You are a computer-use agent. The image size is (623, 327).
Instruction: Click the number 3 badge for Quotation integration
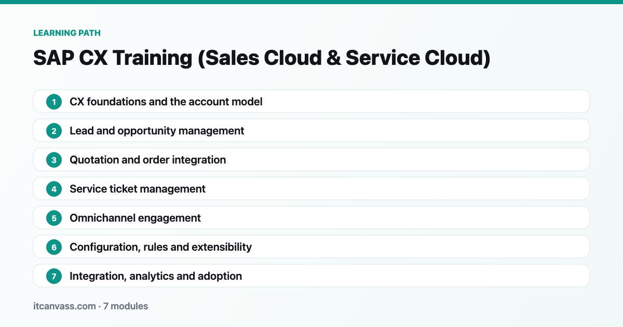click(x=54, y=160)
